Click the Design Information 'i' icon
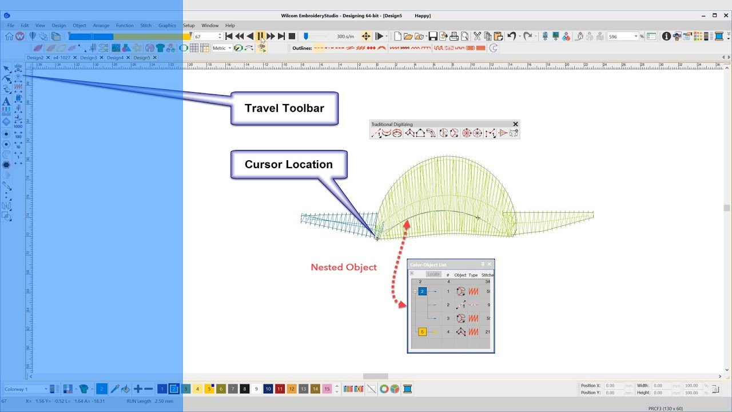 [x=666, y=36]
